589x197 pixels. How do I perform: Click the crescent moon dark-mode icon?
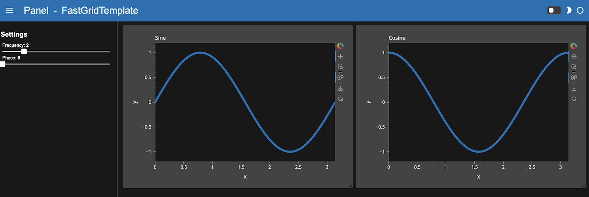click(569, 10)
